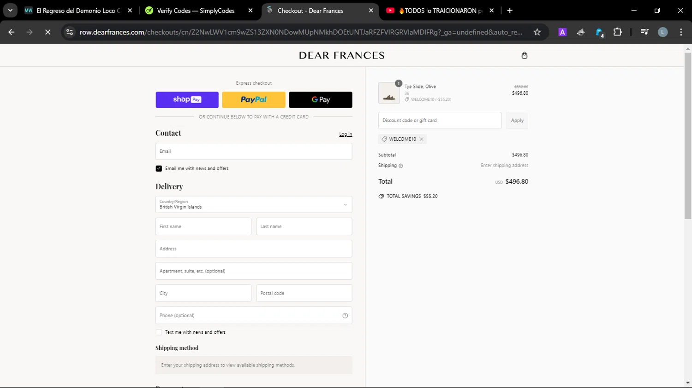View site information icon in address bar
692x388 pixels.
pos(70,32)
